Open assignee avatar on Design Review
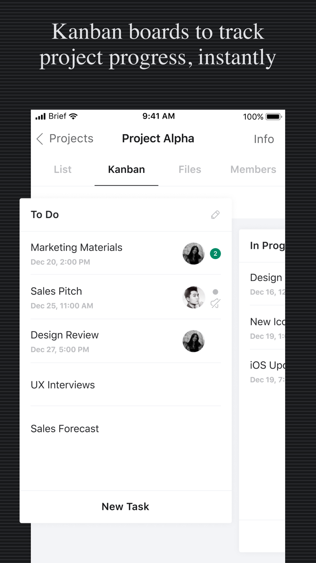The height and width of the screenshot is (563, 316). coord(193,341)
